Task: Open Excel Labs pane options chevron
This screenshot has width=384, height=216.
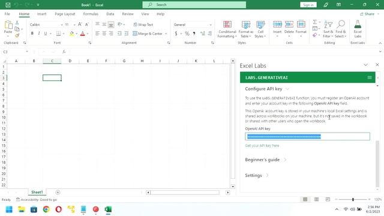Action: (x=365, y=65)
